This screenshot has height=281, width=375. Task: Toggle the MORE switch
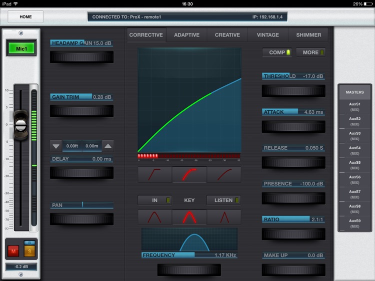[310, 52]
